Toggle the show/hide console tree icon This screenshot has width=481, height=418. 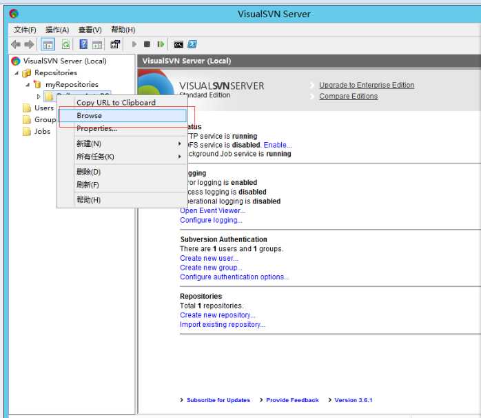(48, 45)
